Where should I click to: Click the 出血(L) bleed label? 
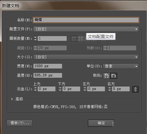24,89
